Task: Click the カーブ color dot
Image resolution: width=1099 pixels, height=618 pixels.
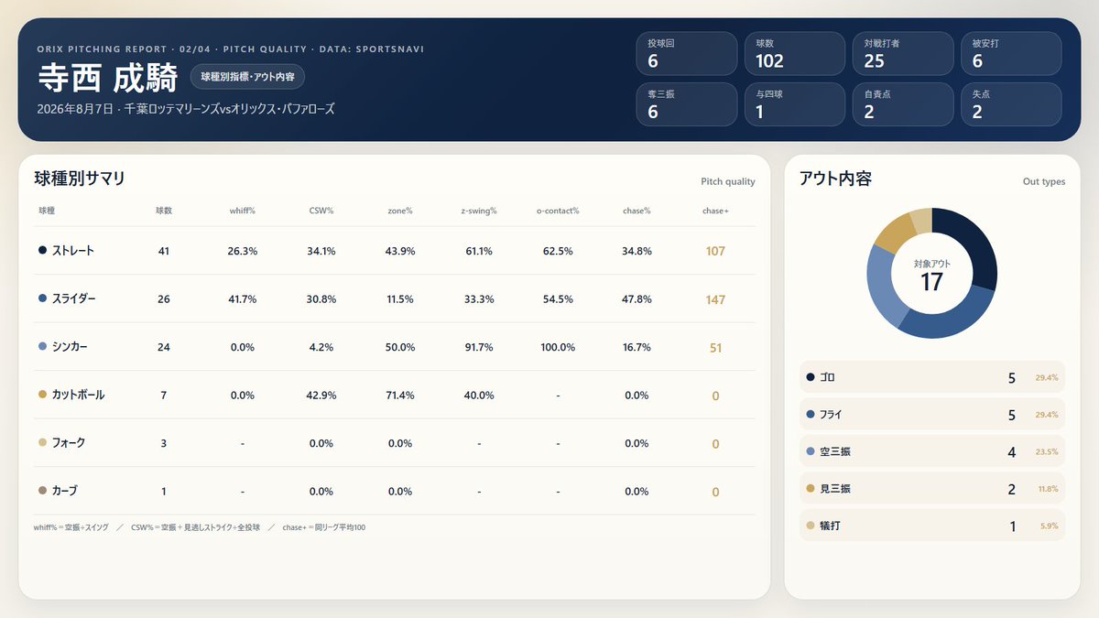Action: 42,492
